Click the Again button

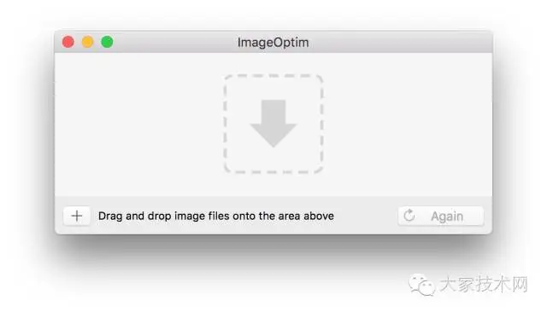[441, 216]
